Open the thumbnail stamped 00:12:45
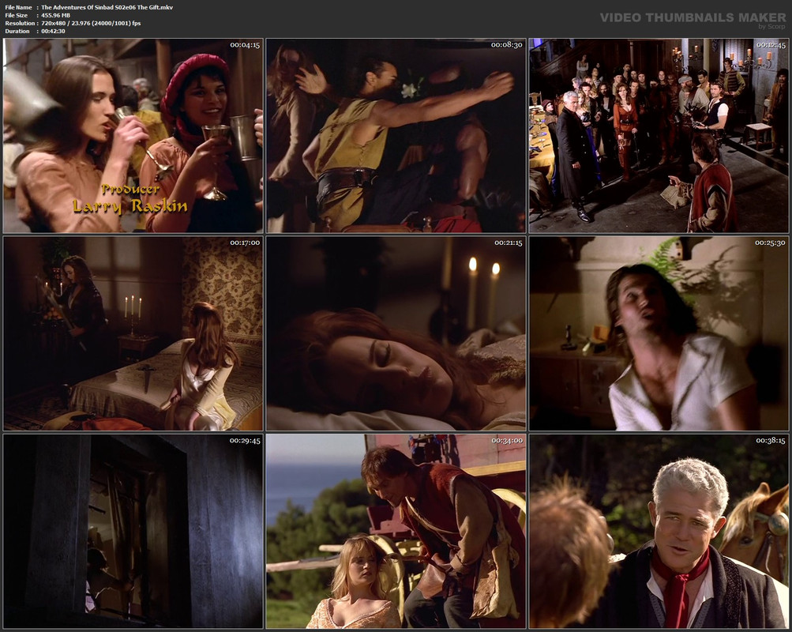This screenshot has height=632, width=792. pyautogui.click(x=659, y=135)
